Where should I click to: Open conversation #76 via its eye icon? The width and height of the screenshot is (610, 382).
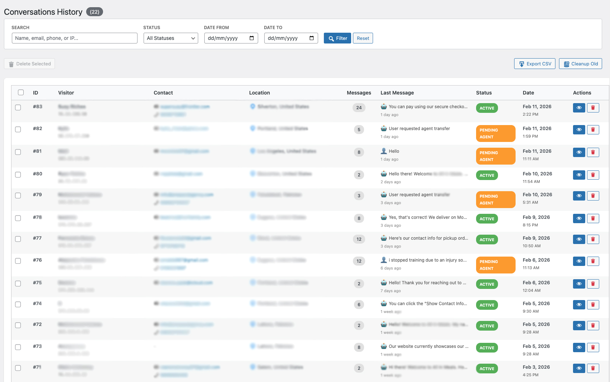[x=579, y=261]
